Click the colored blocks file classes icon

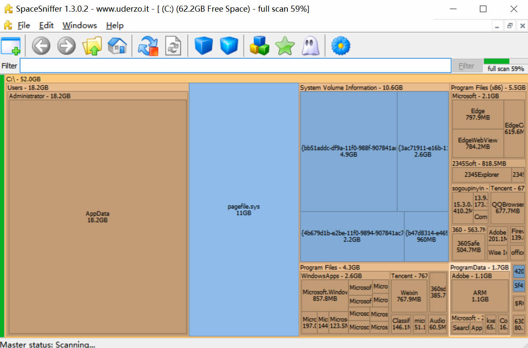pos(259,45)
